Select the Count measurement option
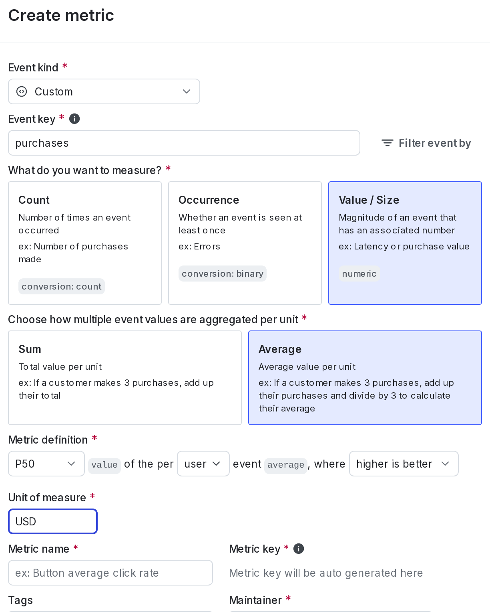This screenshot has width=490, height=612. click(84, 243)
